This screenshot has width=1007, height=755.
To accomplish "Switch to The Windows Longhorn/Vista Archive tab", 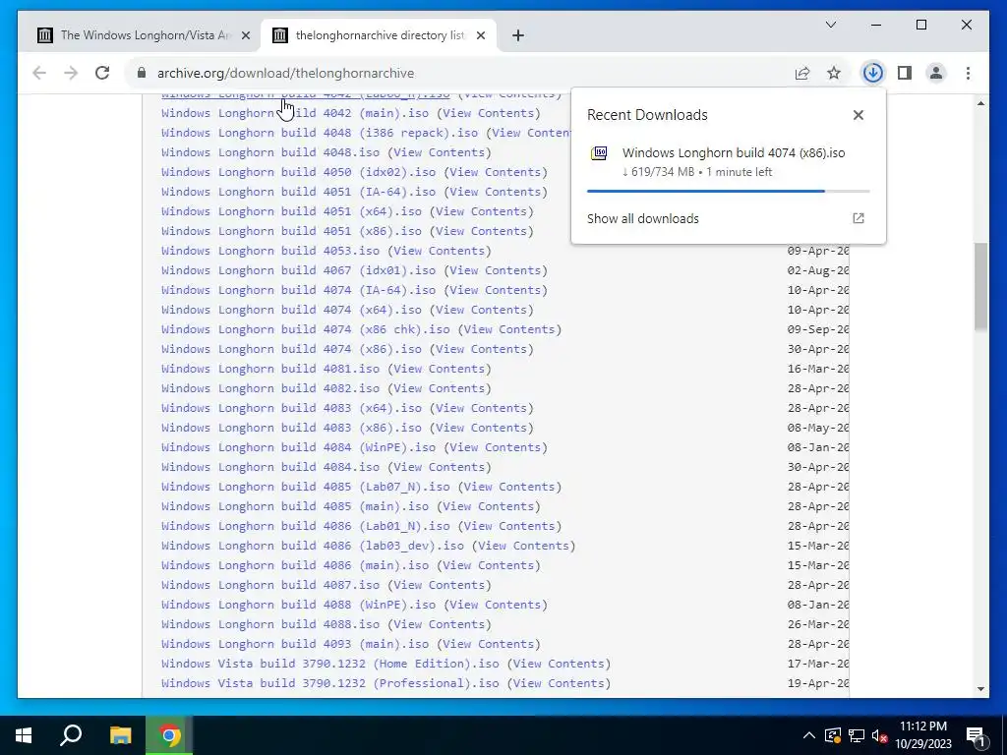I will point(146,35).
